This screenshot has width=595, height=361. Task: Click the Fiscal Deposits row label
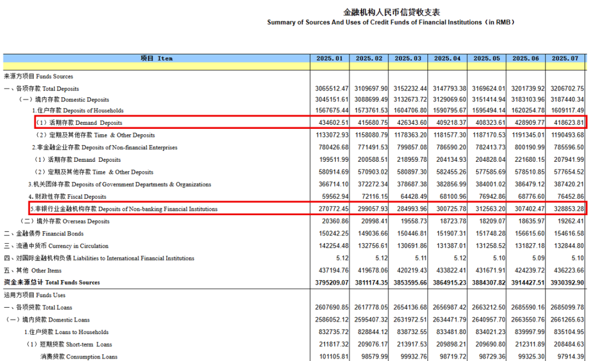pyautogui.click(x=67, y=196)
